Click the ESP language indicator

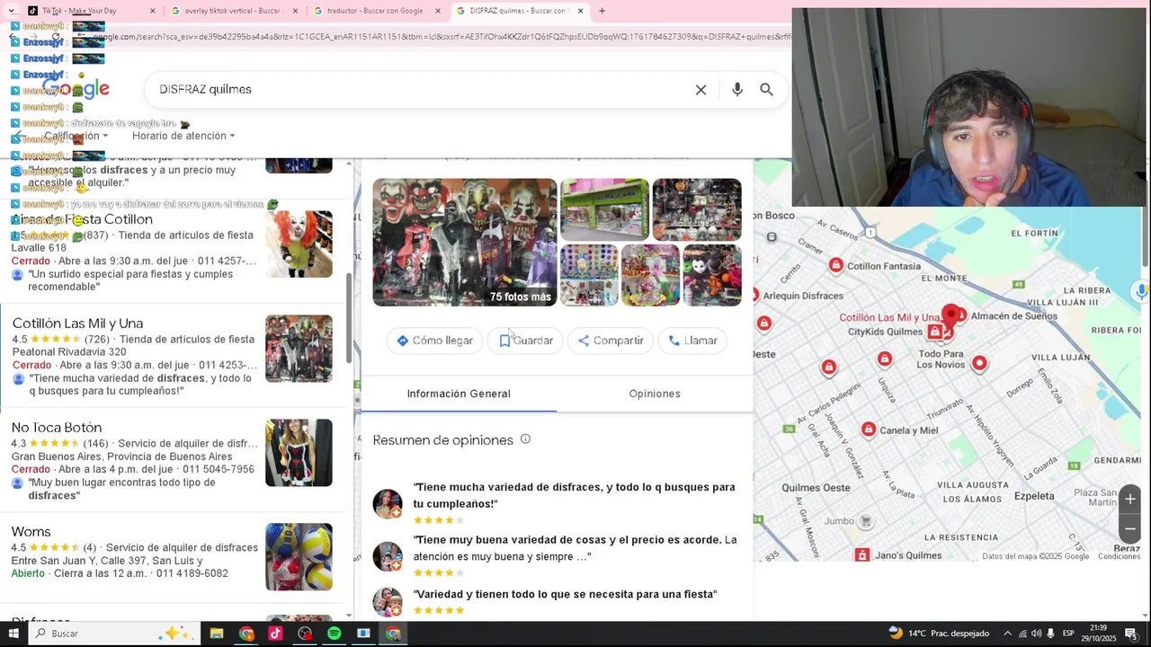(1068, 634)
